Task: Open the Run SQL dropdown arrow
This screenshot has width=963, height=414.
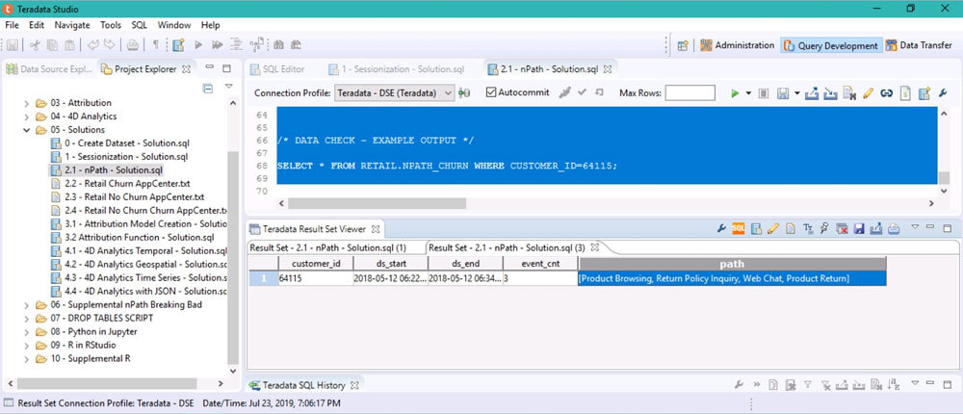Action: click(x=748, y=93)
